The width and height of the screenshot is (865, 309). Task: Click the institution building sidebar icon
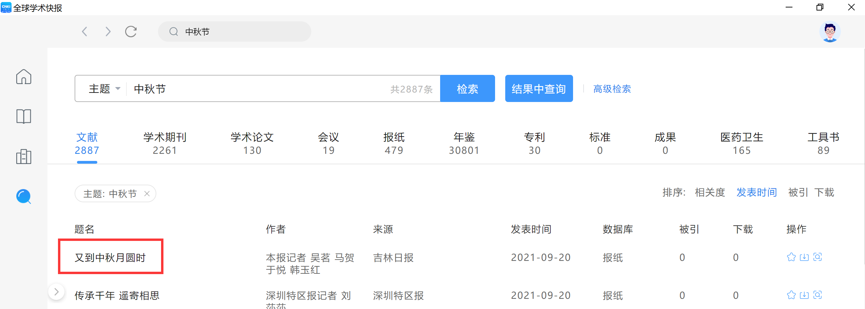coord(24,157)
